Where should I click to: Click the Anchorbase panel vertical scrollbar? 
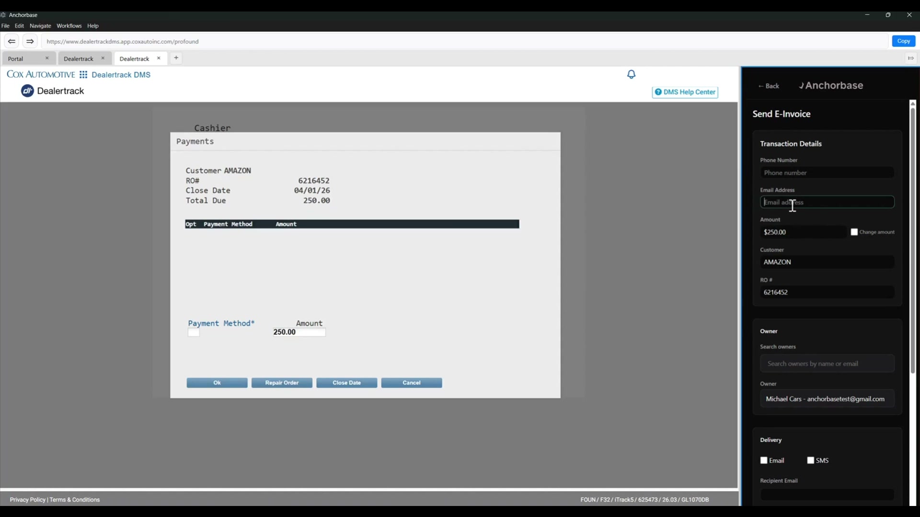[x=913, y=241]
